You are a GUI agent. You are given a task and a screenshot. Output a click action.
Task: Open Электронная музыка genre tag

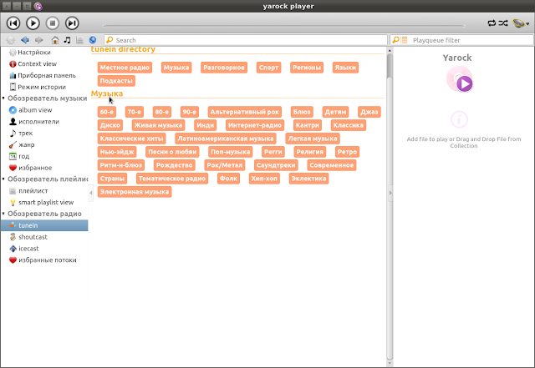(135, 192)
